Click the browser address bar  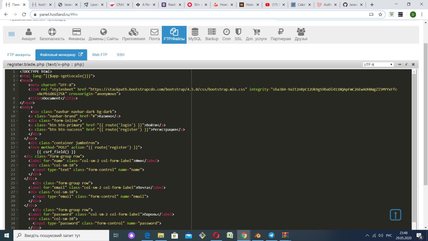[x=201, y=15]
